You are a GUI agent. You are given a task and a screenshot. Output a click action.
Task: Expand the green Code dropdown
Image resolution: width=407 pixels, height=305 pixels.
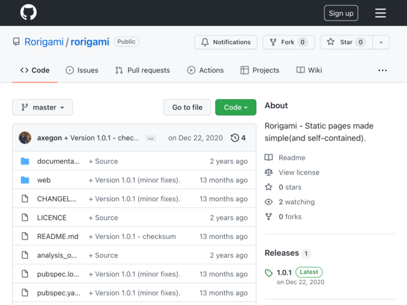236,107
